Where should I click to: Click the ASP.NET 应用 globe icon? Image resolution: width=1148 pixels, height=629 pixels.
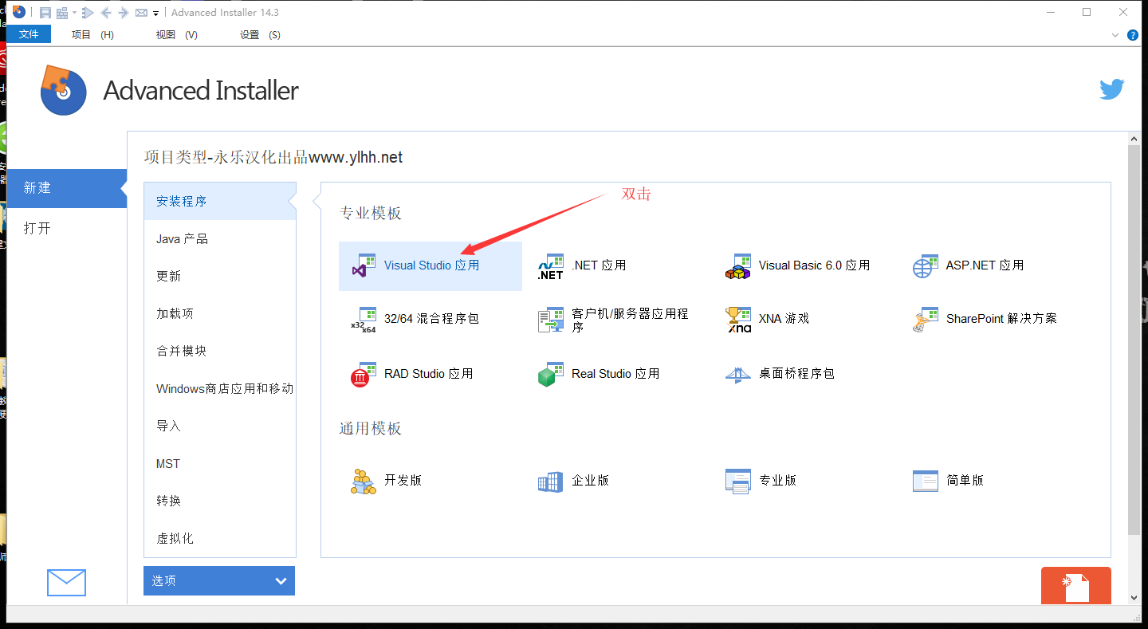click(926, 266)
